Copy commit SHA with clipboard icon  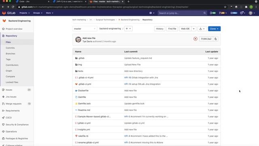(216, 39)
